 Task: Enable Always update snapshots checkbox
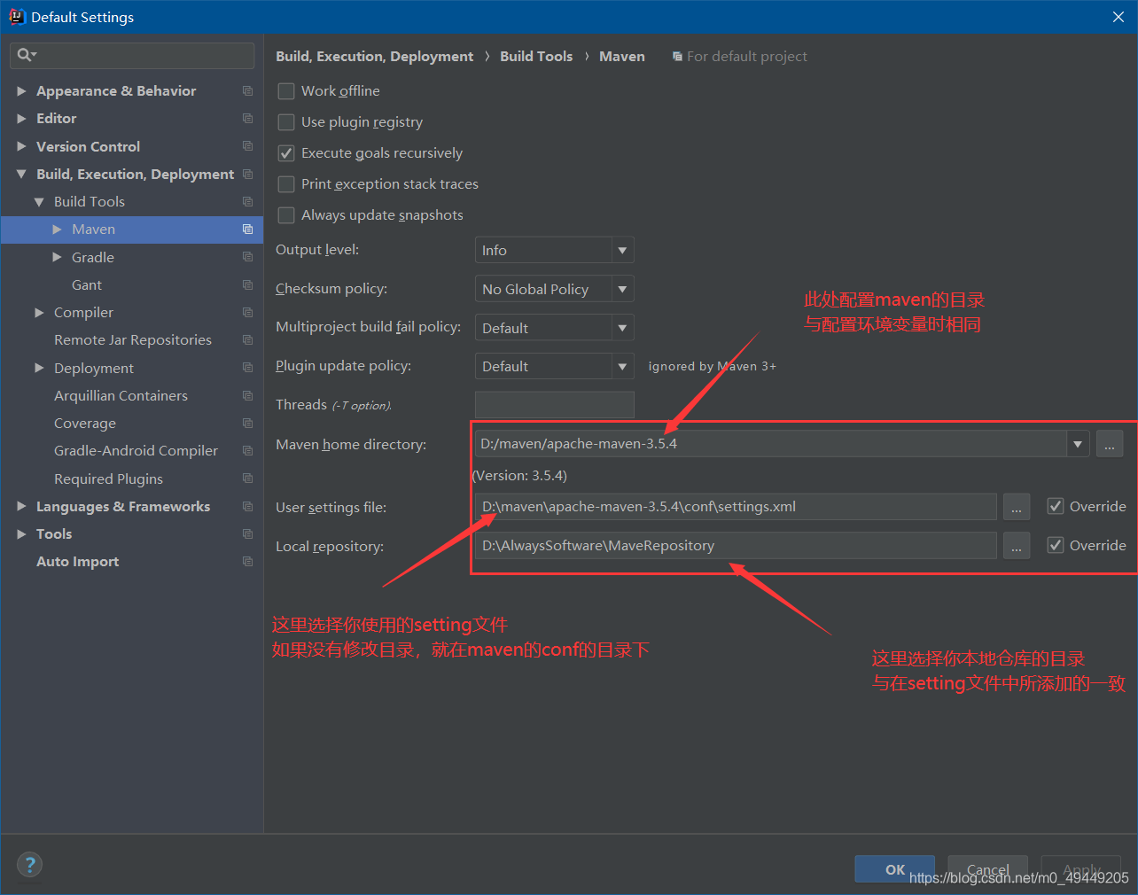point(286,215)
